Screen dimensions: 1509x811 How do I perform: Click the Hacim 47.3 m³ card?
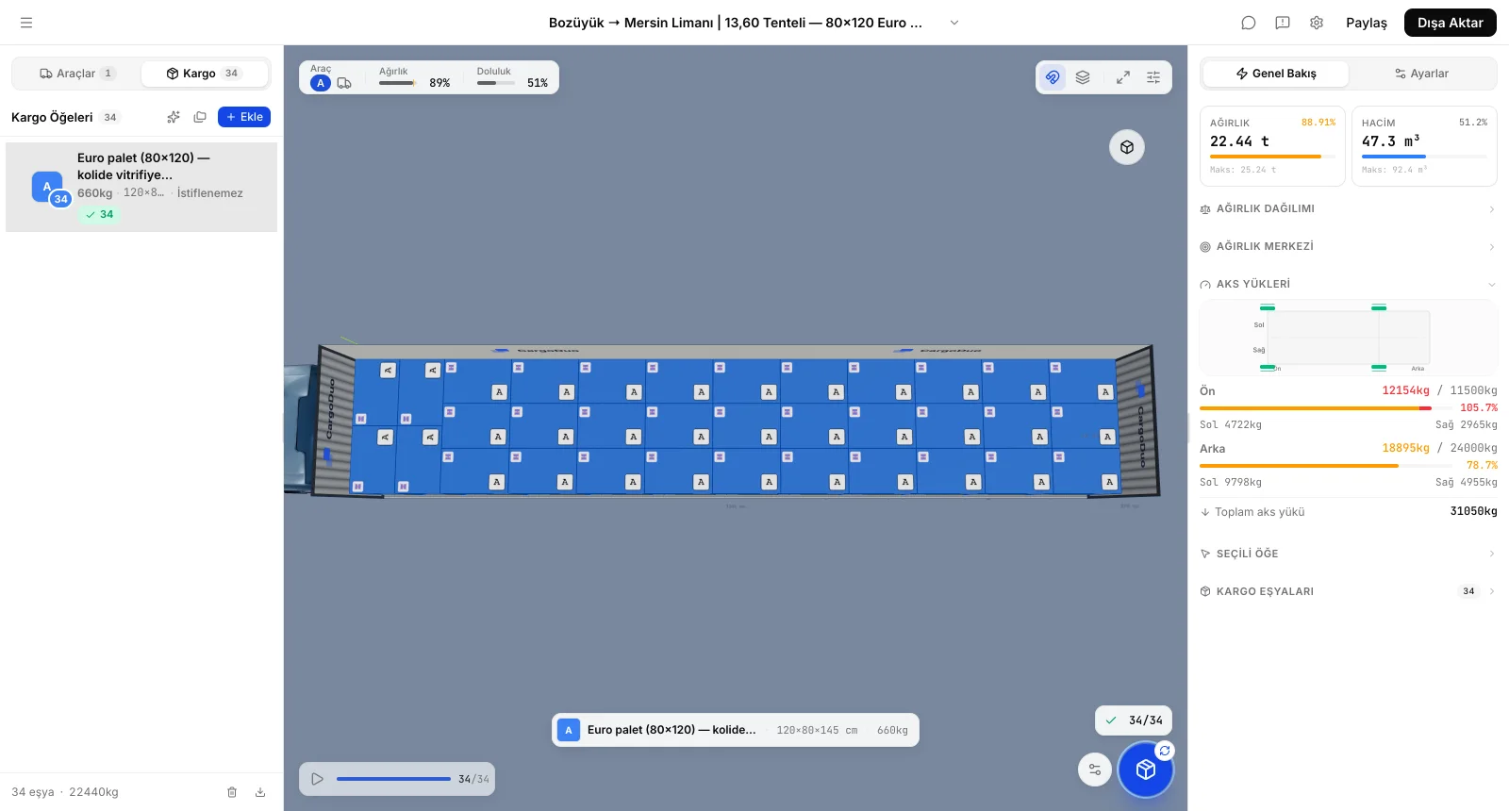click(x=1424, y=146)
